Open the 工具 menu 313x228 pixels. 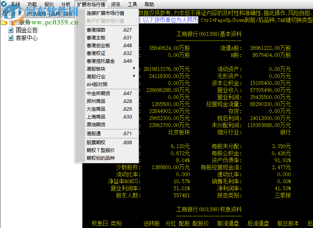pyautogui.click(x=132, y=4)
